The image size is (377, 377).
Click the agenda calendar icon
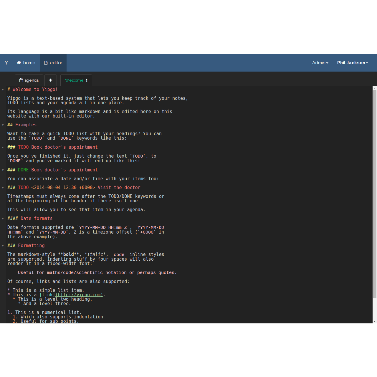(x=21, y=80)
